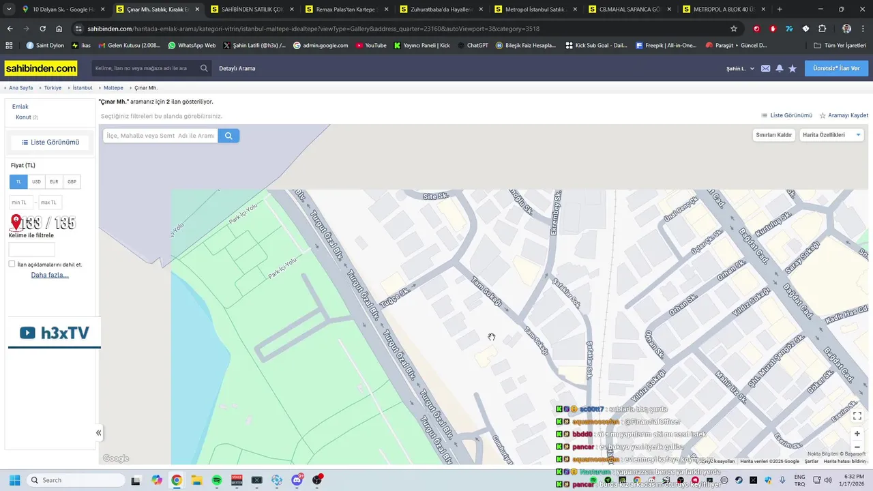Viewport: 873px width, 491px height.
Task: Toggle map fullscreen view
Action: pyautogui.click(x=857, y=415)
